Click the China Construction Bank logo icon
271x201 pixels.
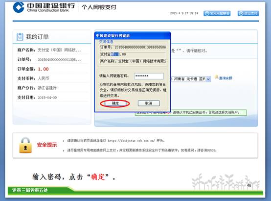tap(19, 7)
